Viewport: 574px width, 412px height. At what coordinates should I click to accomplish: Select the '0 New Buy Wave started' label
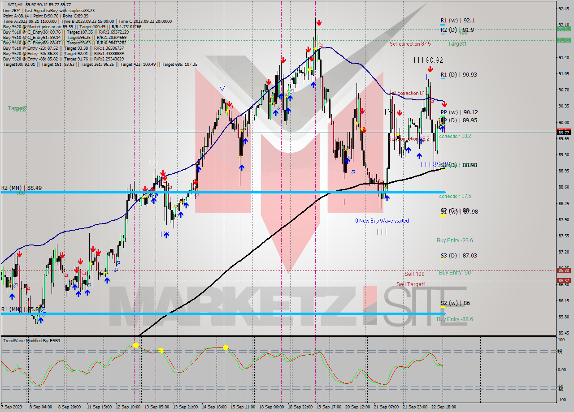382,221
